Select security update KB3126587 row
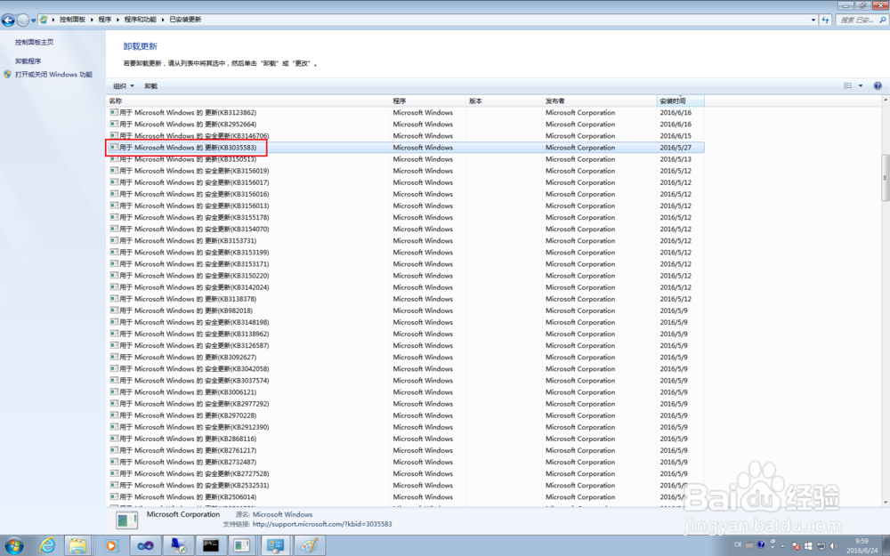Screen dimensions: 890x556 pyautogui.click(x=406, y=345)
